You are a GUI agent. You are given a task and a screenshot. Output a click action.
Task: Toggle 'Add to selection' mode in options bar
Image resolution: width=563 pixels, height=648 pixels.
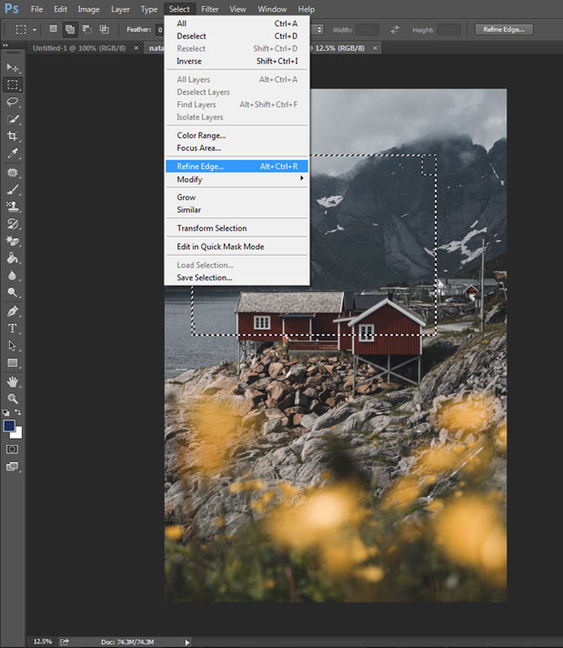pyautogui.click(x=70, y=29)
